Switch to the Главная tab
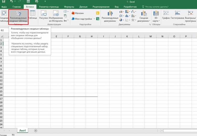Image resolution: width=197 pixels, height=136 pixels. point(17,7)
